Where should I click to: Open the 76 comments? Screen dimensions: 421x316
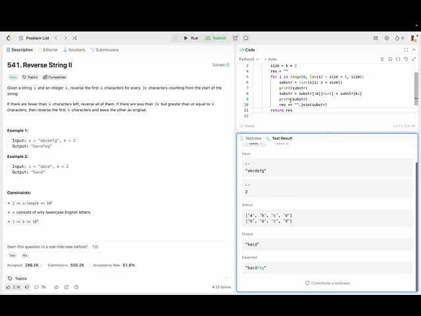pos(40,287)
